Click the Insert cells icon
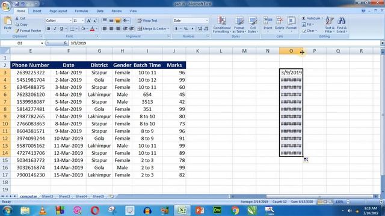The height and width of the screenshot is (216, 385). click(268, 21)
